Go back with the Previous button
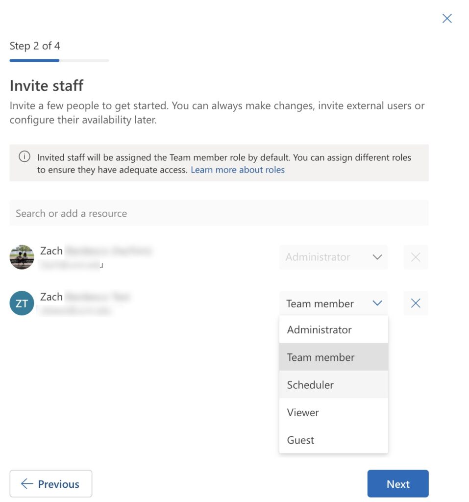Image resolution: width=469 pixels, height=502 pixels. [51, 483]
